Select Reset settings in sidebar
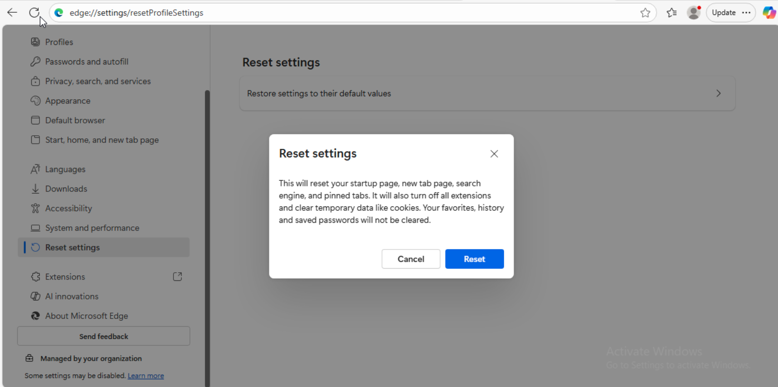This screenshot has width=778, height=387. pyautogui.click(x=104, y=247)
